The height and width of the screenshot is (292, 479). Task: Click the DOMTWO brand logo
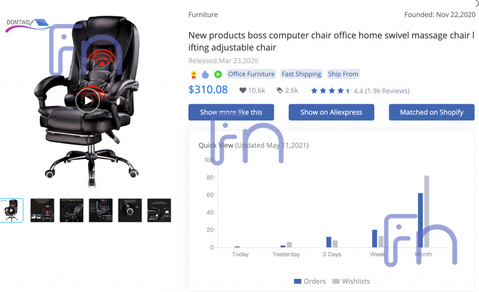28,25
